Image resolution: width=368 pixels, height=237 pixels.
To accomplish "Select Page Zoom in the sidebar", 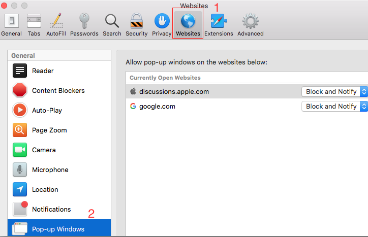I will pyautogui.click(x=59, y=130).
